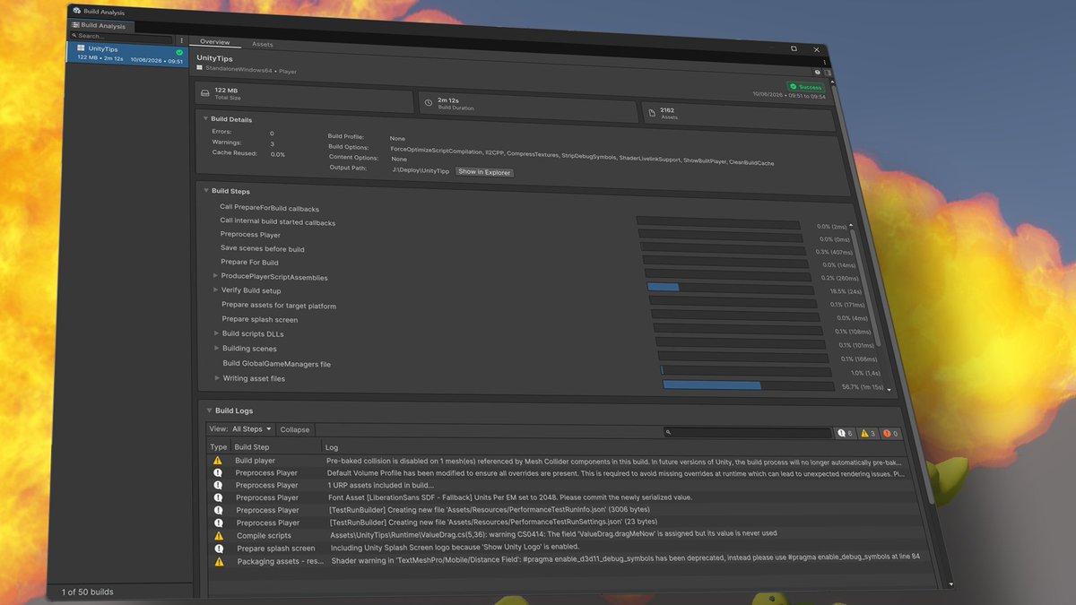Click the platform icon beside StandaloneWindows64
The width and height of the screenshot is (1076, 605).
(200, 67)
